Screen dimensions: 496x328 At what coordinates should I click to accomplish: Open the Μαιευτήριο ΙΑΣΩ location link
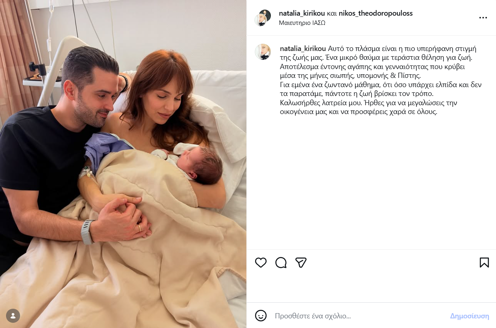(x=302, y=23)
